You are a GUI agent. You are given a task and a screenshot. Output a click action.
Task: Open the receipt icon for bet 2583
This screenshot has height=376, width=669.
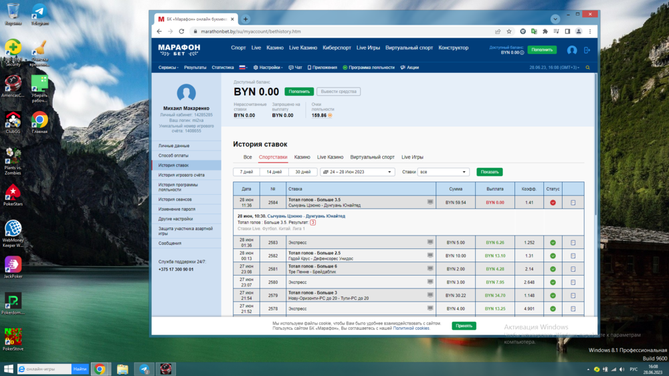pos(573,243)
